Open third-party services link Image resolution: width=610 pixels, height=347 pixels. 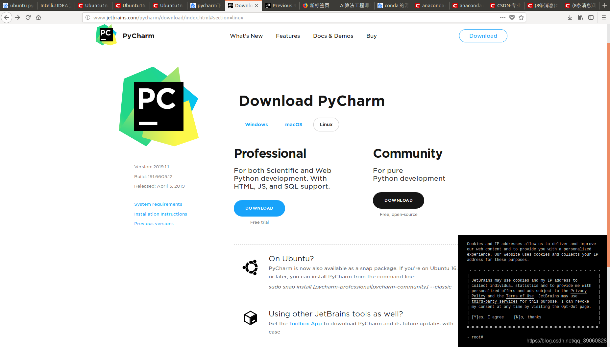(495, 302)
